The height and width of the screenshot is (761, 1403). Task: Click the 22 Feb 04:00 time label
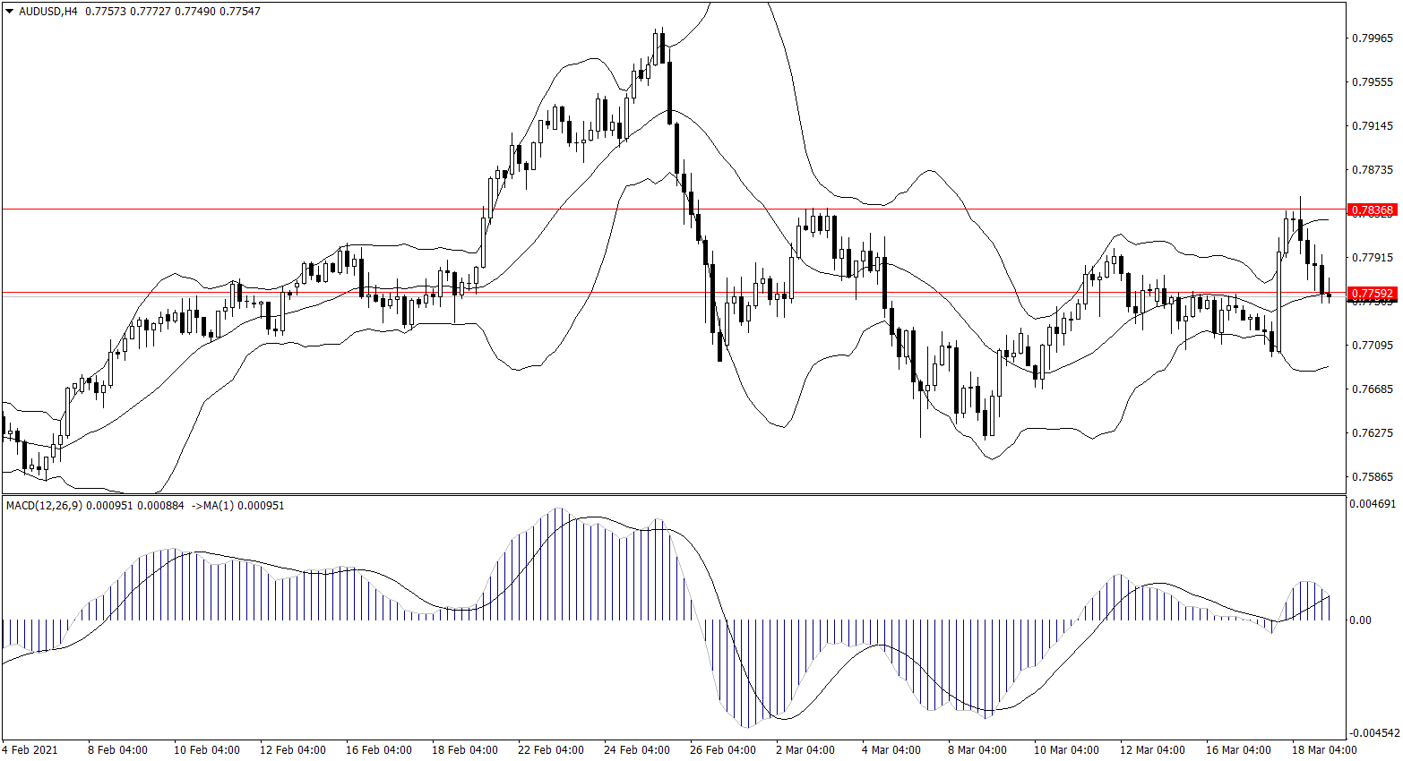click(550, 750)
